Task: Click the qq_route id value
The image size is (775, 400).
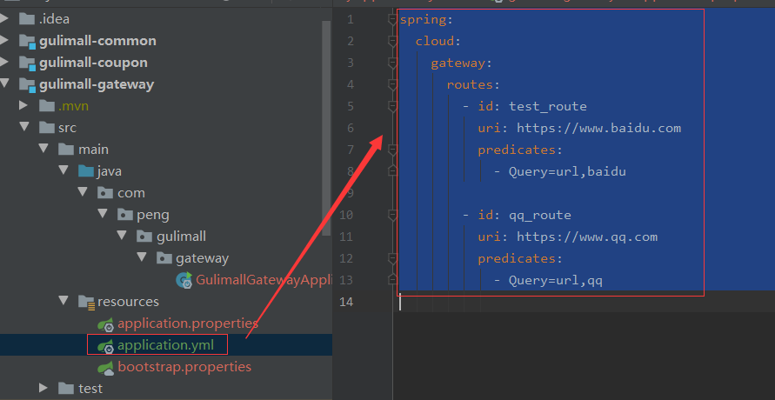Action: pyautogui.click(x=540, y=215)
